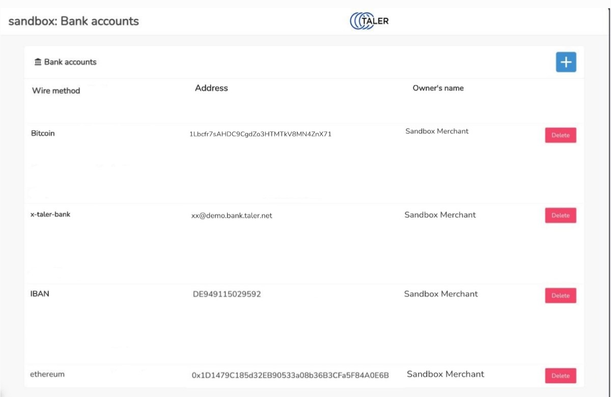Screen dimensions: 611x397
Task: Click the blue plus add account button
Action: coord(566,62)
